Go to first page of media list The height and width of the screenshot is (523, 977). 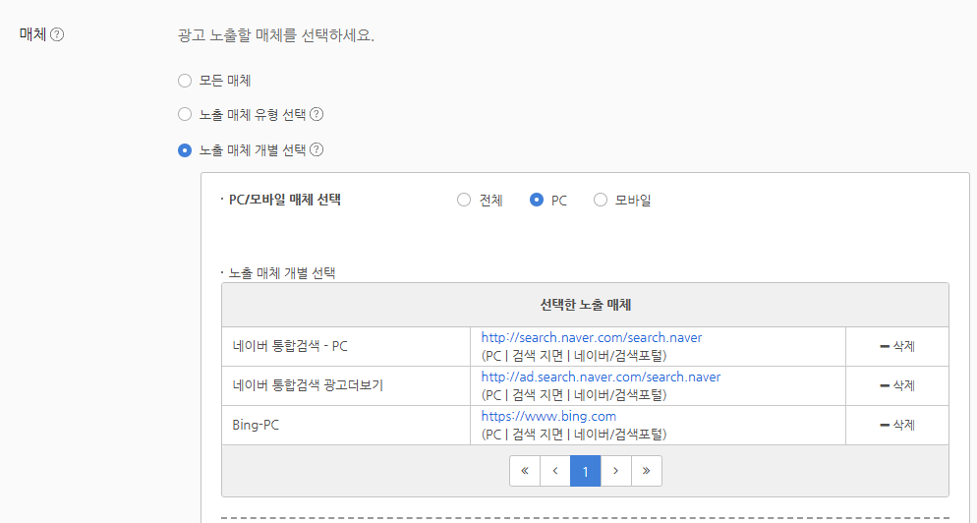click(525, 471)
